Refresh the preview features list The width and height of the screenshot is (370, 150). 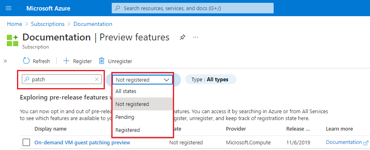36,61
